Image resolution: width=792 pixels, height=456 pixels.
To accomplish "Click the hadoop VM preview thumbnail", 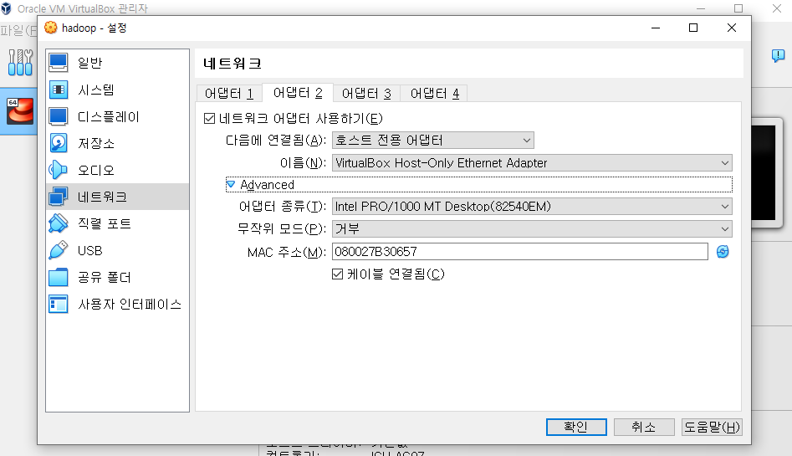I will [x=764, y=172].
